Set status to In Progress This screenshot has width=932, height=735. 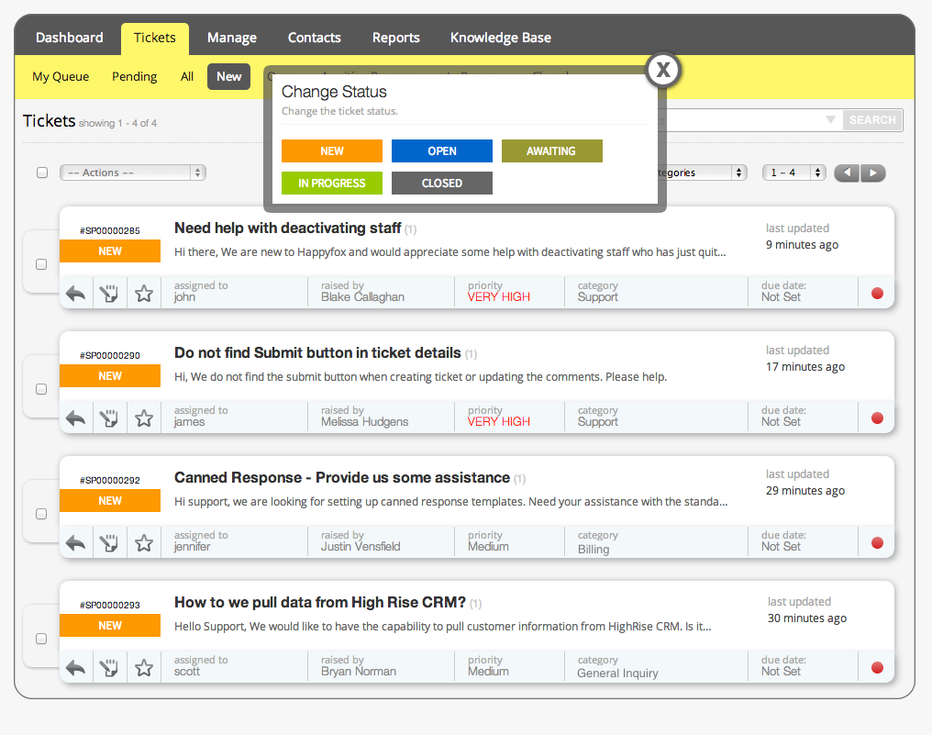[x=331, y=184]
